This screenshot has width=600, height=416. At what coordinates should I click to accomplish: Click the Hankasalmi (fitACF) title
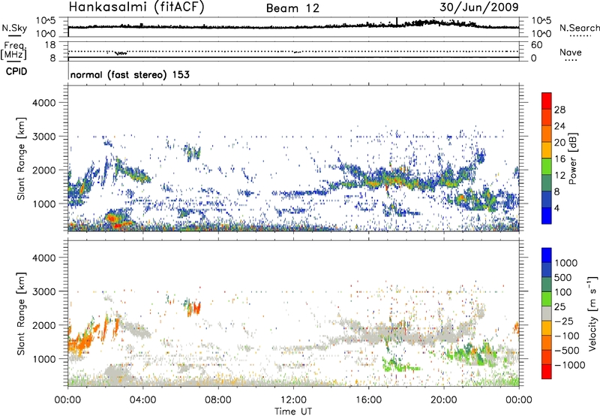[136, 7]
